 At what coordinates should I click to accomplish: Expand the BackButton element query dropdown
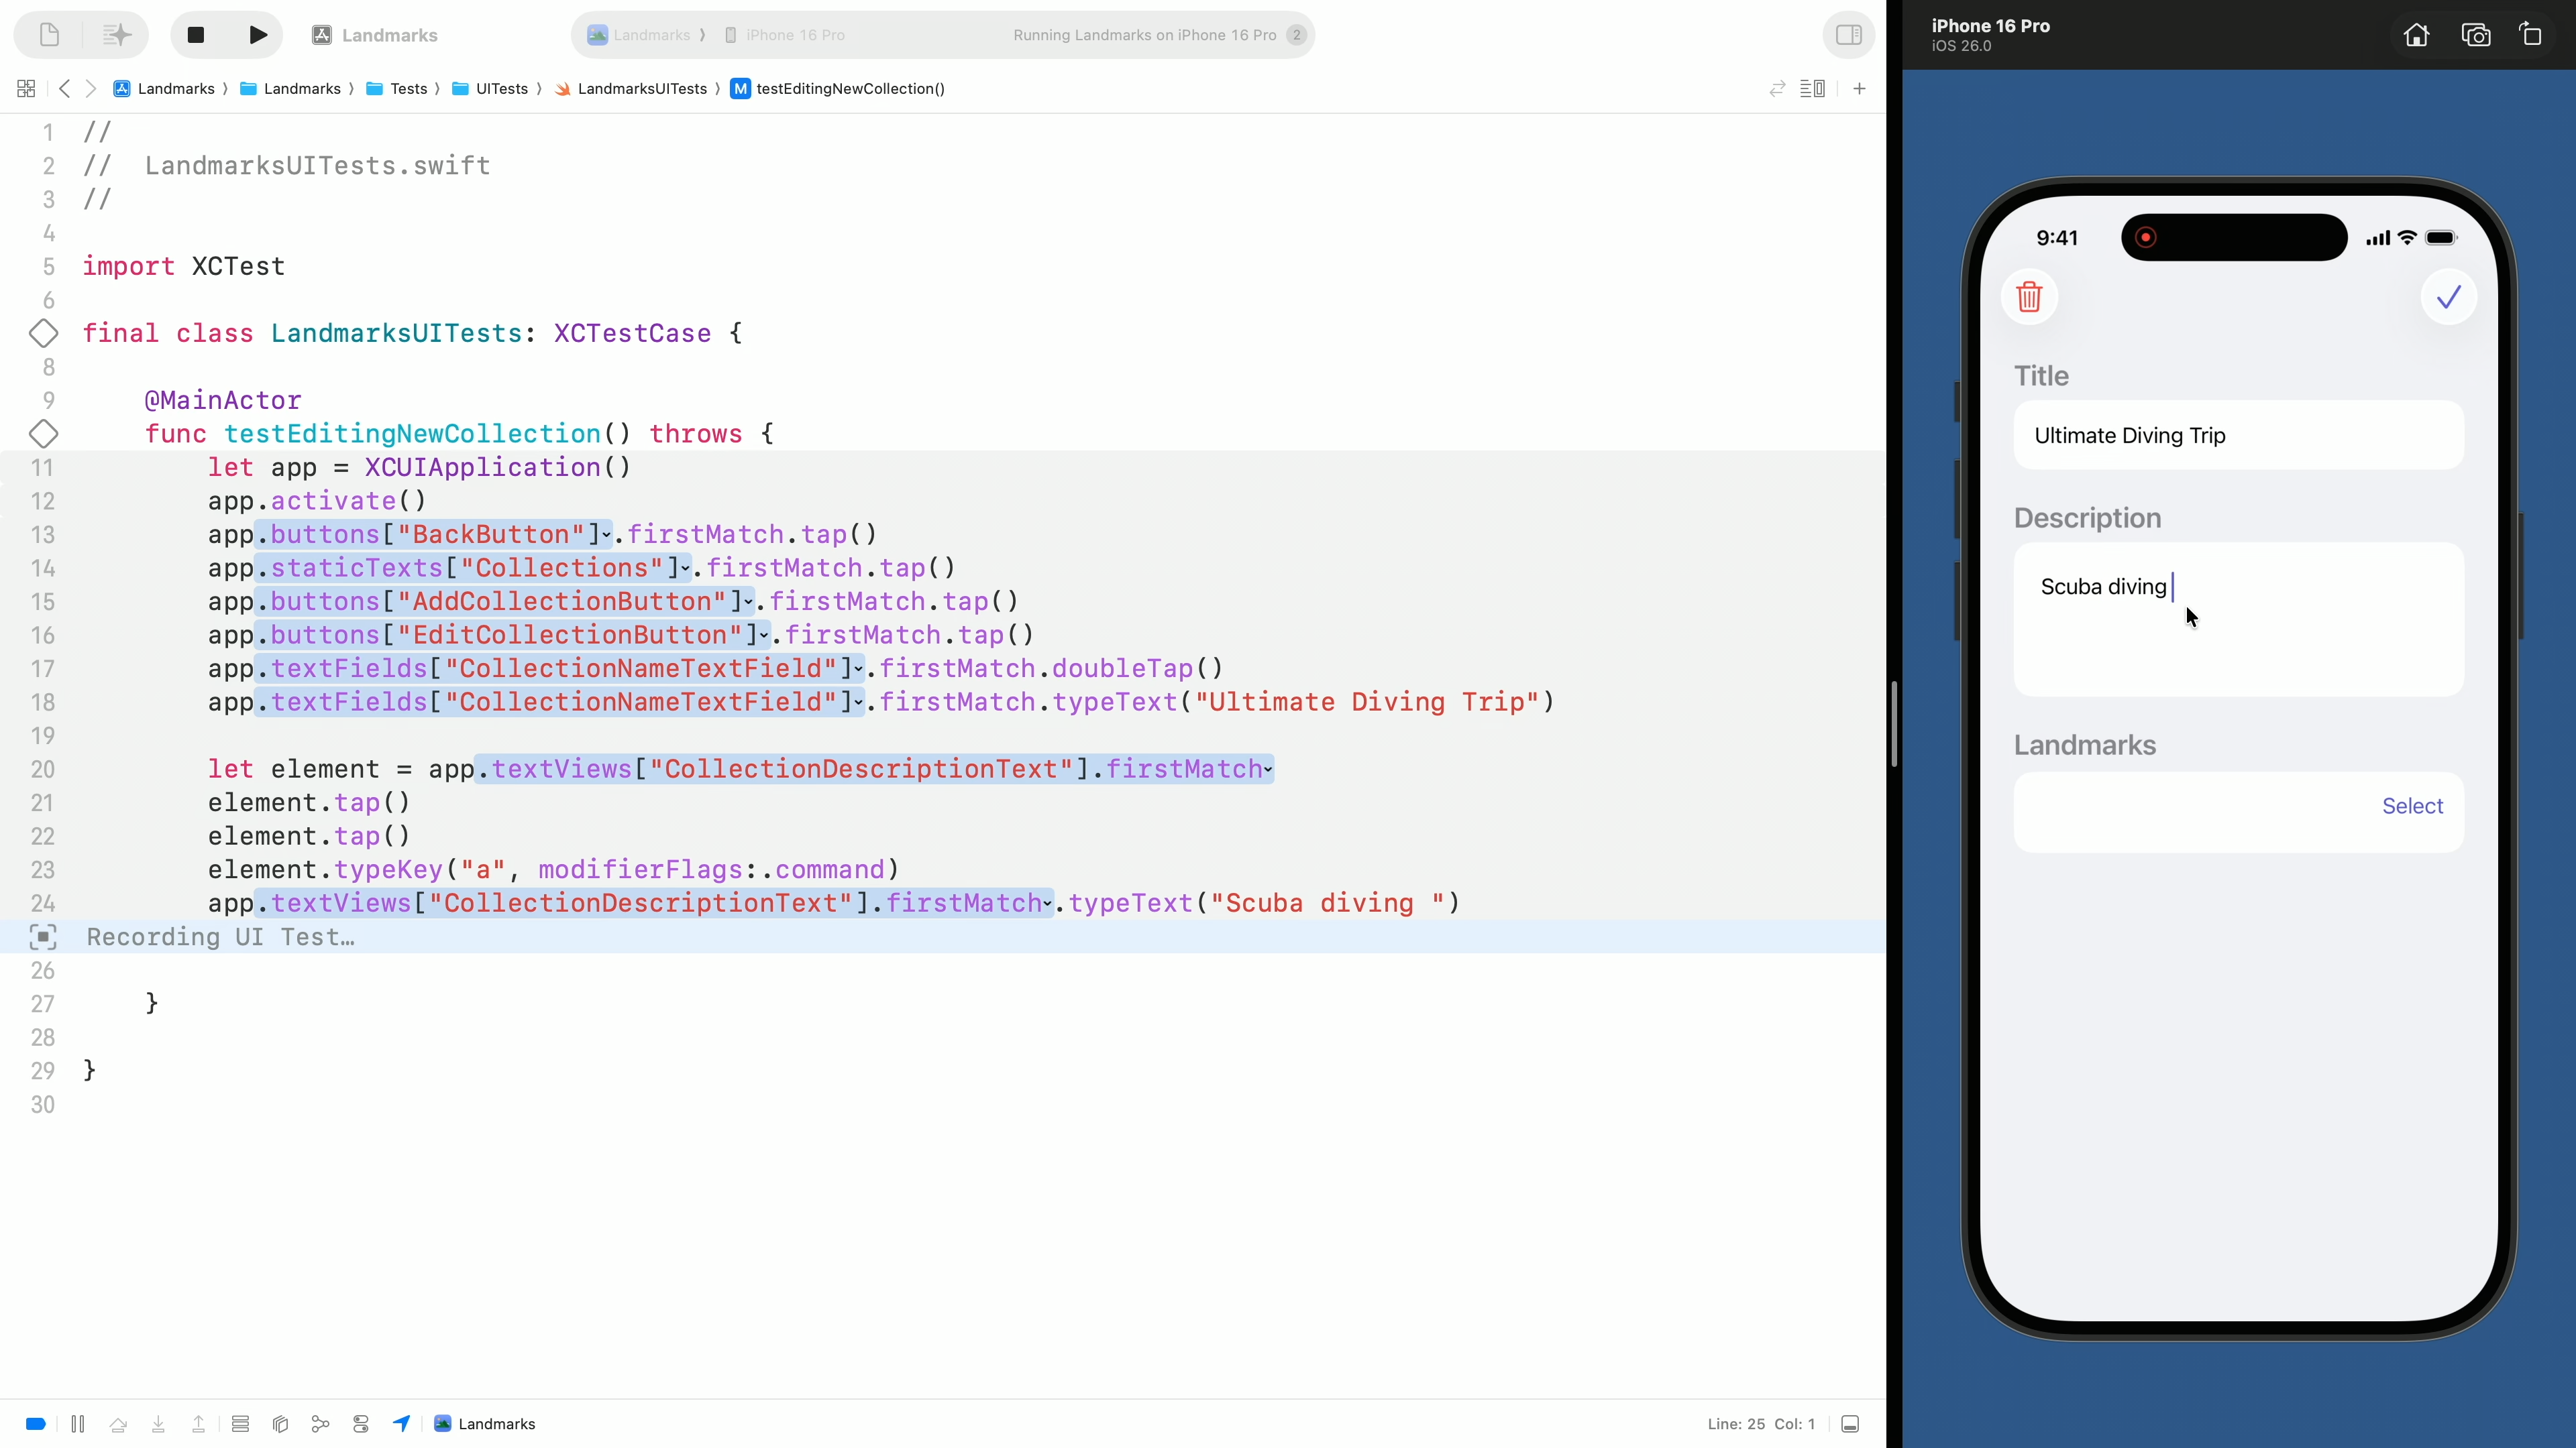click(606, 536)
